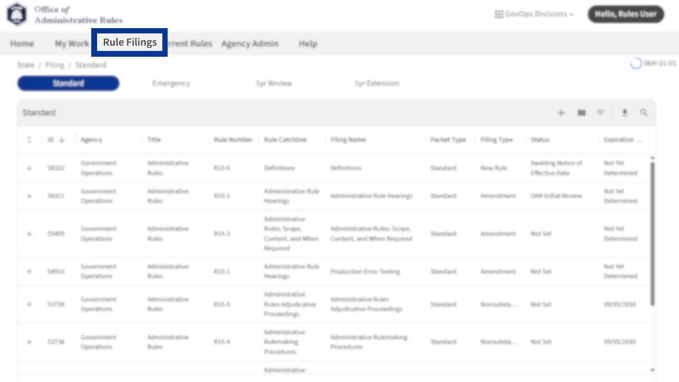Click 'OAR Initial Review' status cell
Screen dimensions: 679x382
pos(556,196)
